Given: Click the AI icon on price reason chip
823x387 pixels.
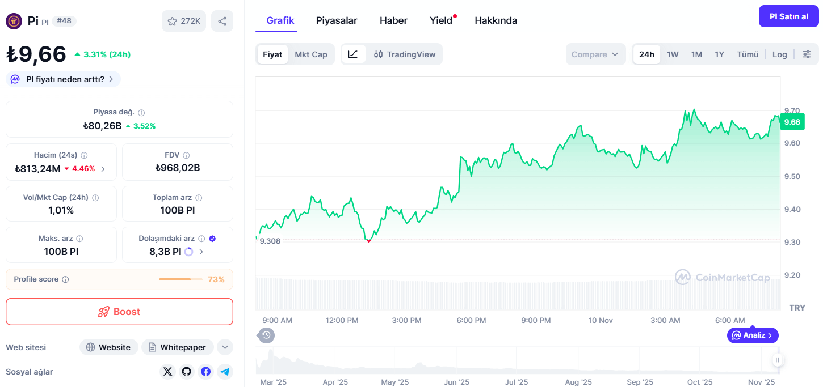Looking at the screenshot, I should pyautogui.click(x=15, y=79).
